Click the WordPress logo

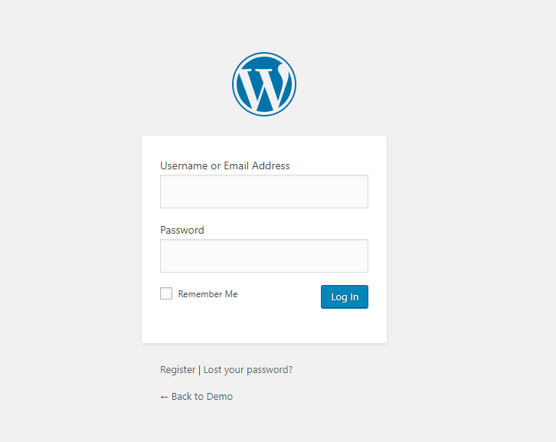[x=264, y=84]
